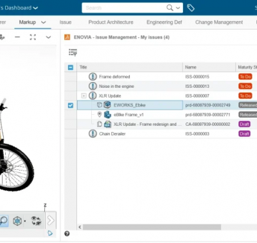Open the Markup tab chevron menu
The height and width of the screenshot is (243, 257).
pyautogui.click(x=44, y=22)
